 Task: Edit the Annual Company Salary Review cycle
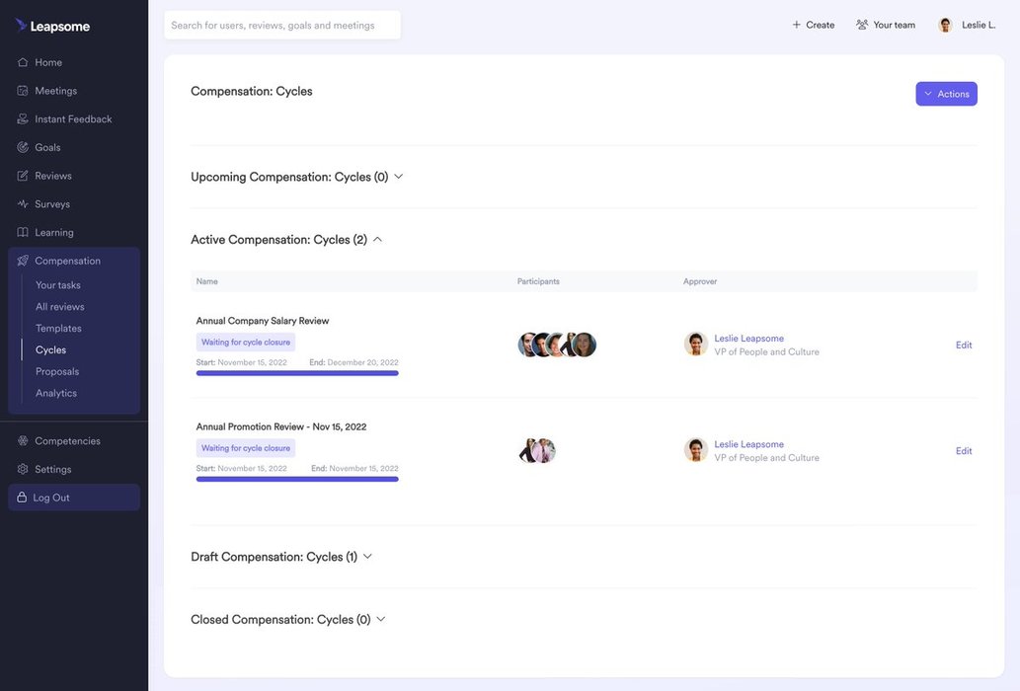tap(964, 345)
